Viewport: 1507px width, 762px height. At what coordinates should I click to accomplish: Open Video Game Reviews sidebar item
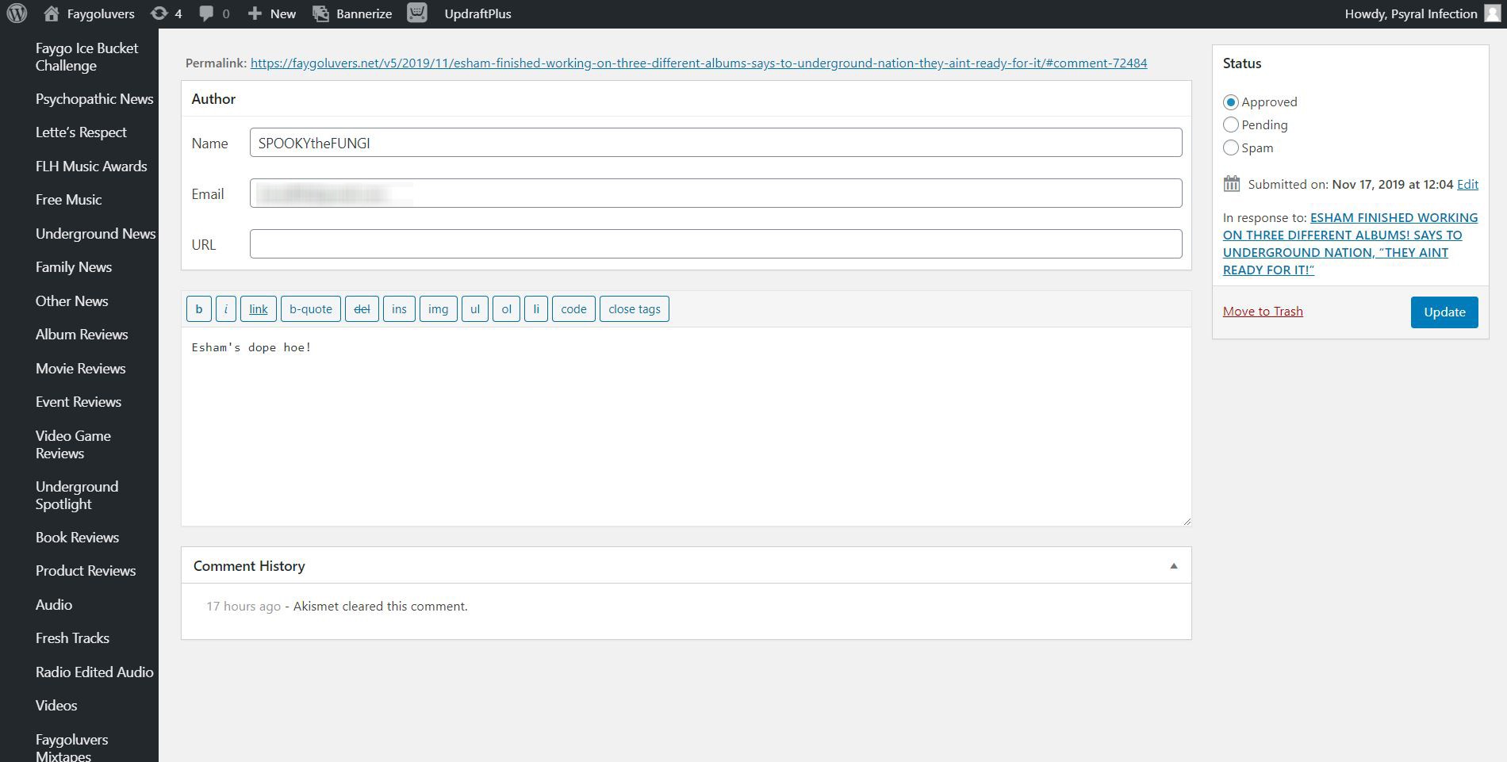73,445
